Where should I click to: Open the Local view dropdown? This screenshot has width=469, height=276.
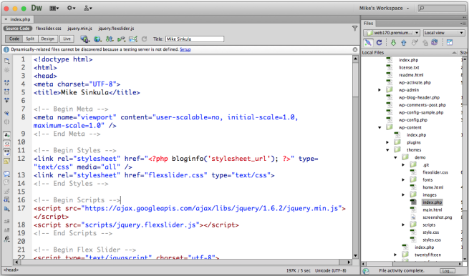coord(444,33)
